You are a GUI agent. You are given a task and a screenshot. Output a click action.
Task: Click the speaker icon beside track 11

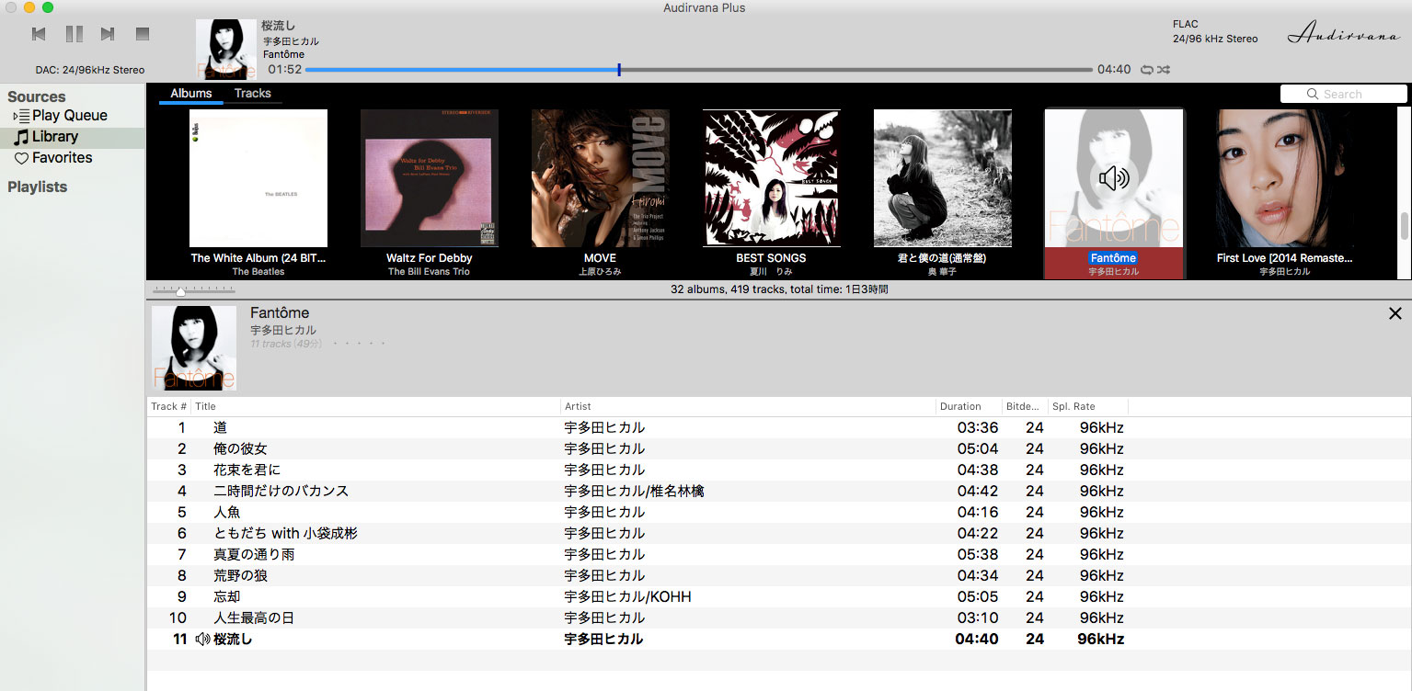pyautogui.click(x=203, y=639)
